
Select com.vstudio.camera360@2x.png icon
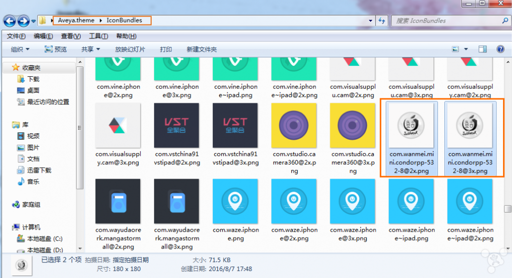[294, 125]
